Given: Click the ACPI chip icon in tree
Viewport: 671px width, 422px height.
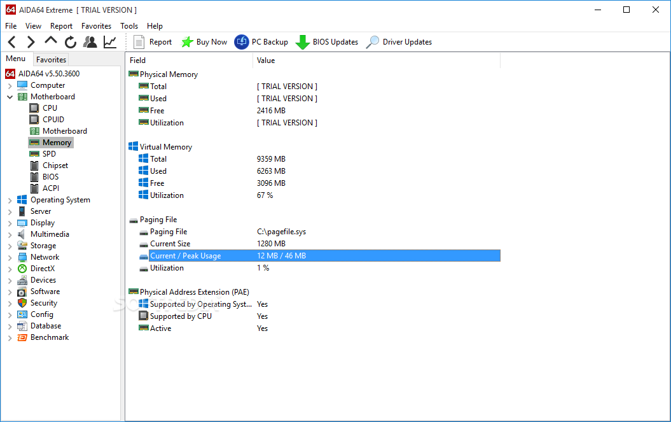Looking at the screenshot, I should [34, 188].
